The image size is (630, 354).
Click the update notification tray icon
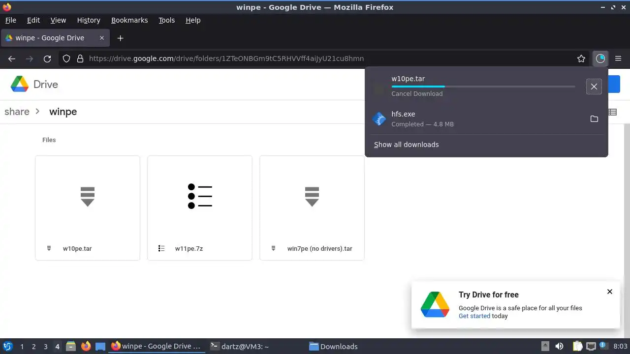(x=603, y=346)
